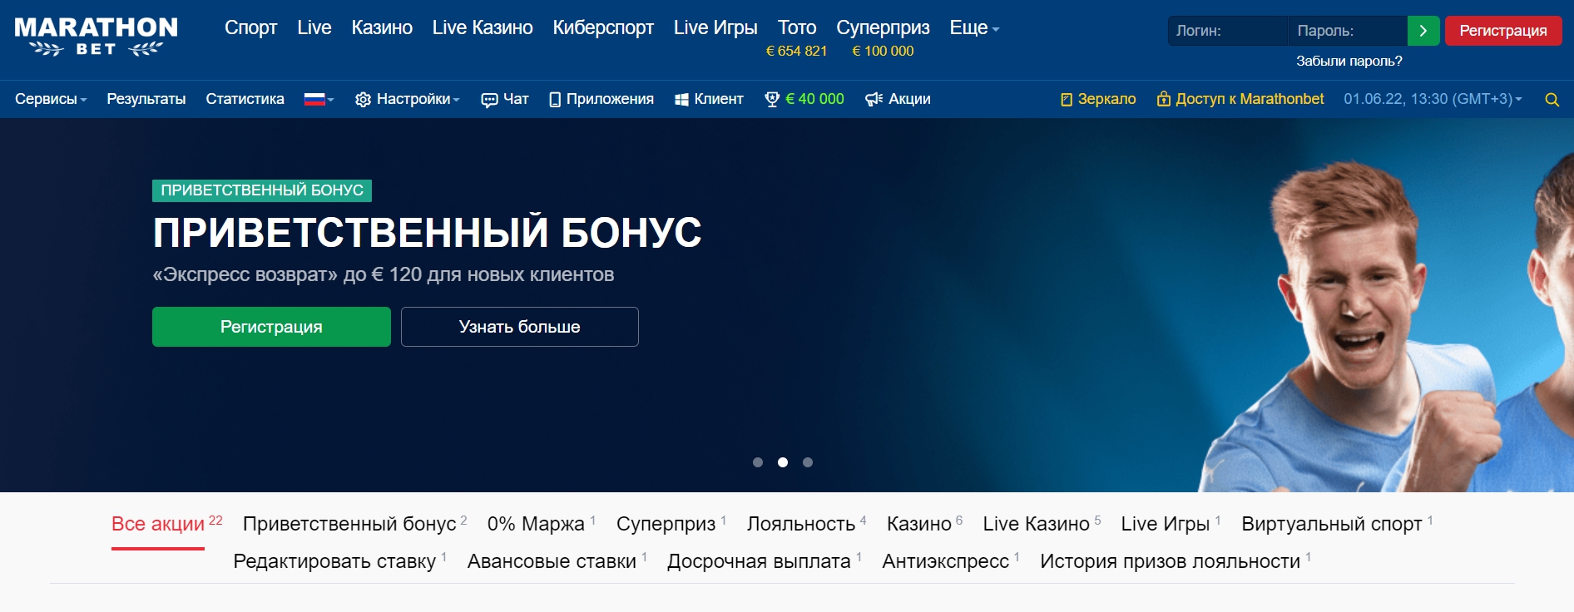
Task: Select second banner slide dot
Action: click(783, 462)
